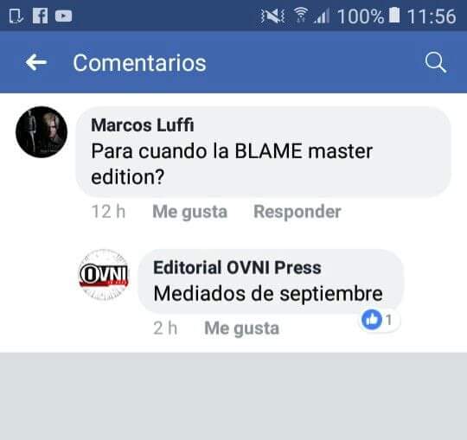Open Editorial OVNI Press logo avatar
Screen dimensions: 467x440
pyautogui.click(x=104, y=275)
